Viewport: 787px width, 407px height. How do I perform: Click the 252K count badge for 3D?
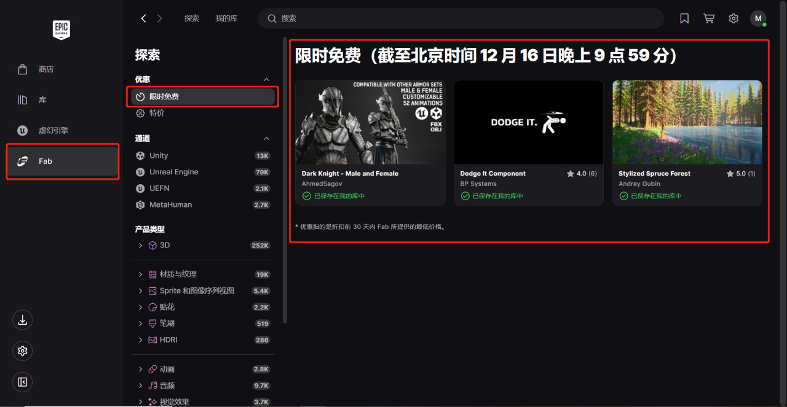pos(260,246)
